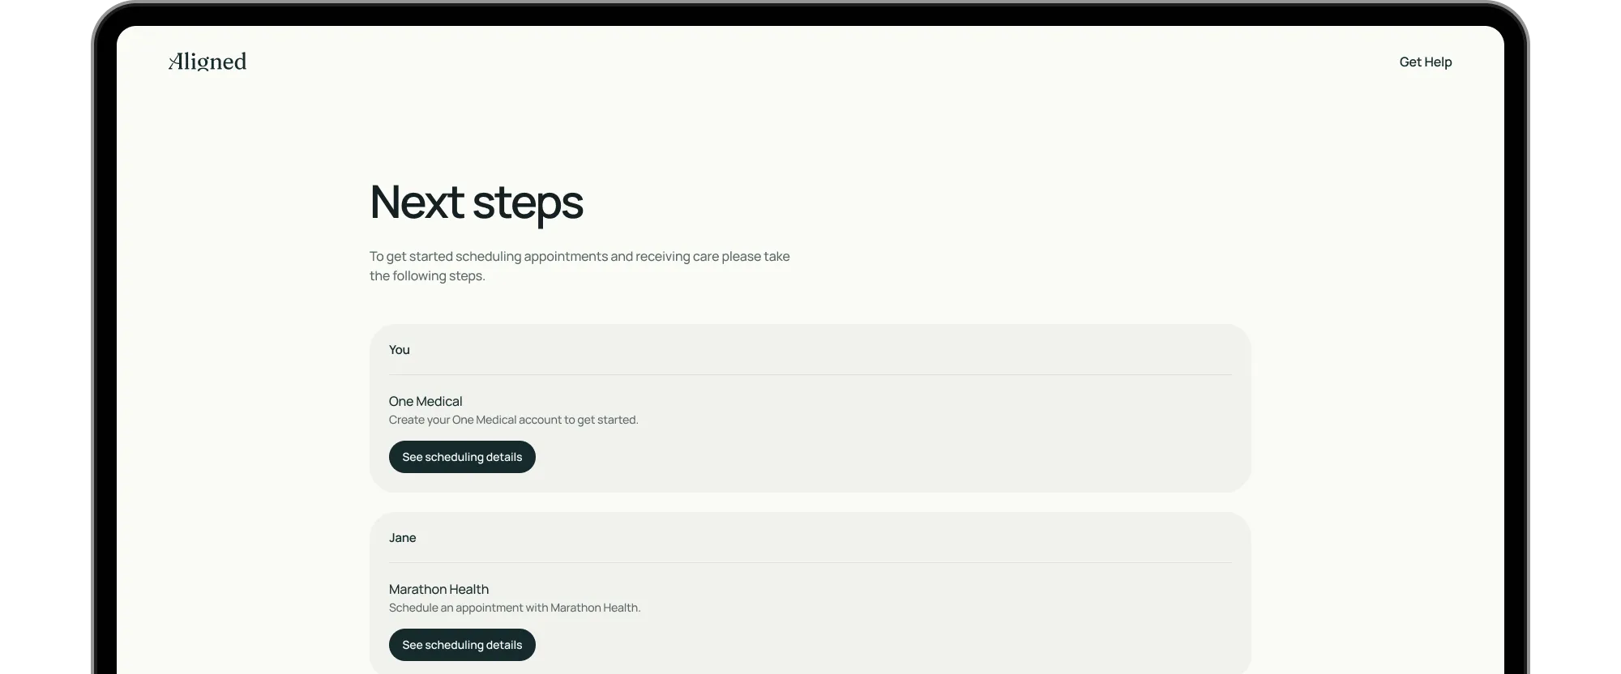Open the Get Help link
Screen dimensions: 1621x674
[x=1425, y=62]
